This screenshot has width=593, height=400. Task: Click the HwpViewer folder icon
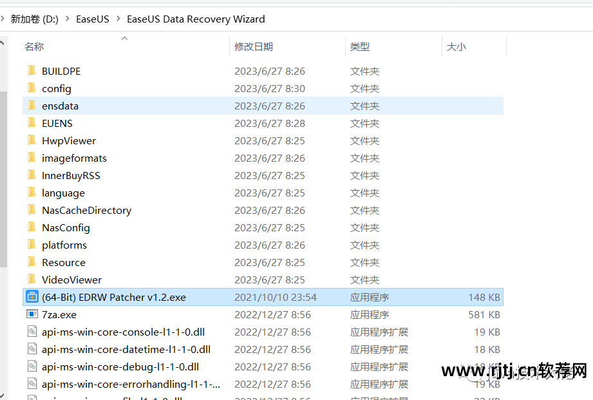[32, 140]
